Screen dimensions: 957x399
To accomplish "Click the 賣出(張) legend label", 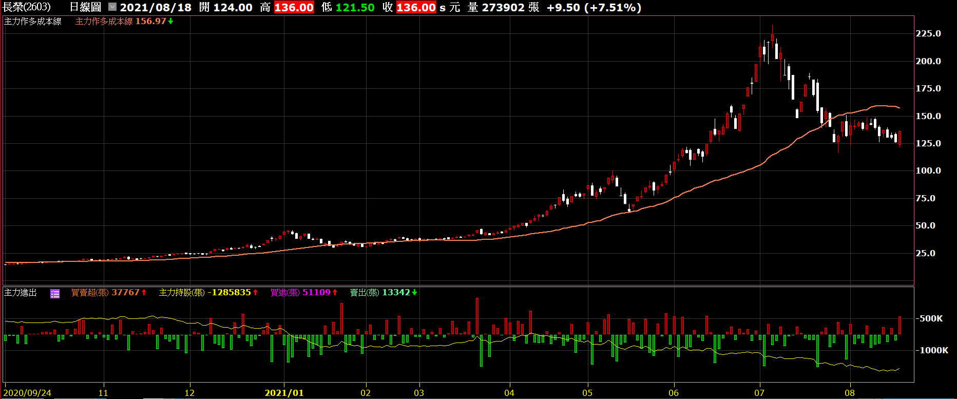I will 365,293.
